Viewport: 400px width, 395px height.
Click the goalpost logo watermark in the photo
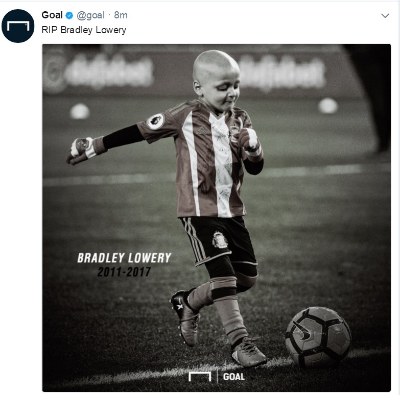click(200, 377)
